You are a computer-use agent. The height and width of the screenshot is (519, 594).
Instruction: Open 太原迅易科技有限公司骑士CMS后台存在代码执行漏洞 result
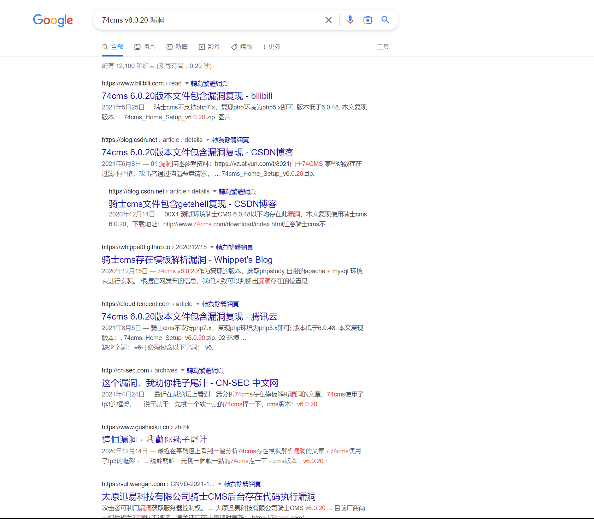208,496
